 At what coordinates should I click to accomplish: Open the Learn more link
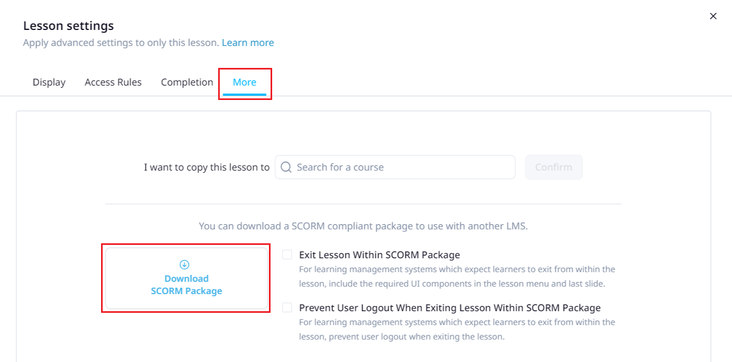point(248,43)
